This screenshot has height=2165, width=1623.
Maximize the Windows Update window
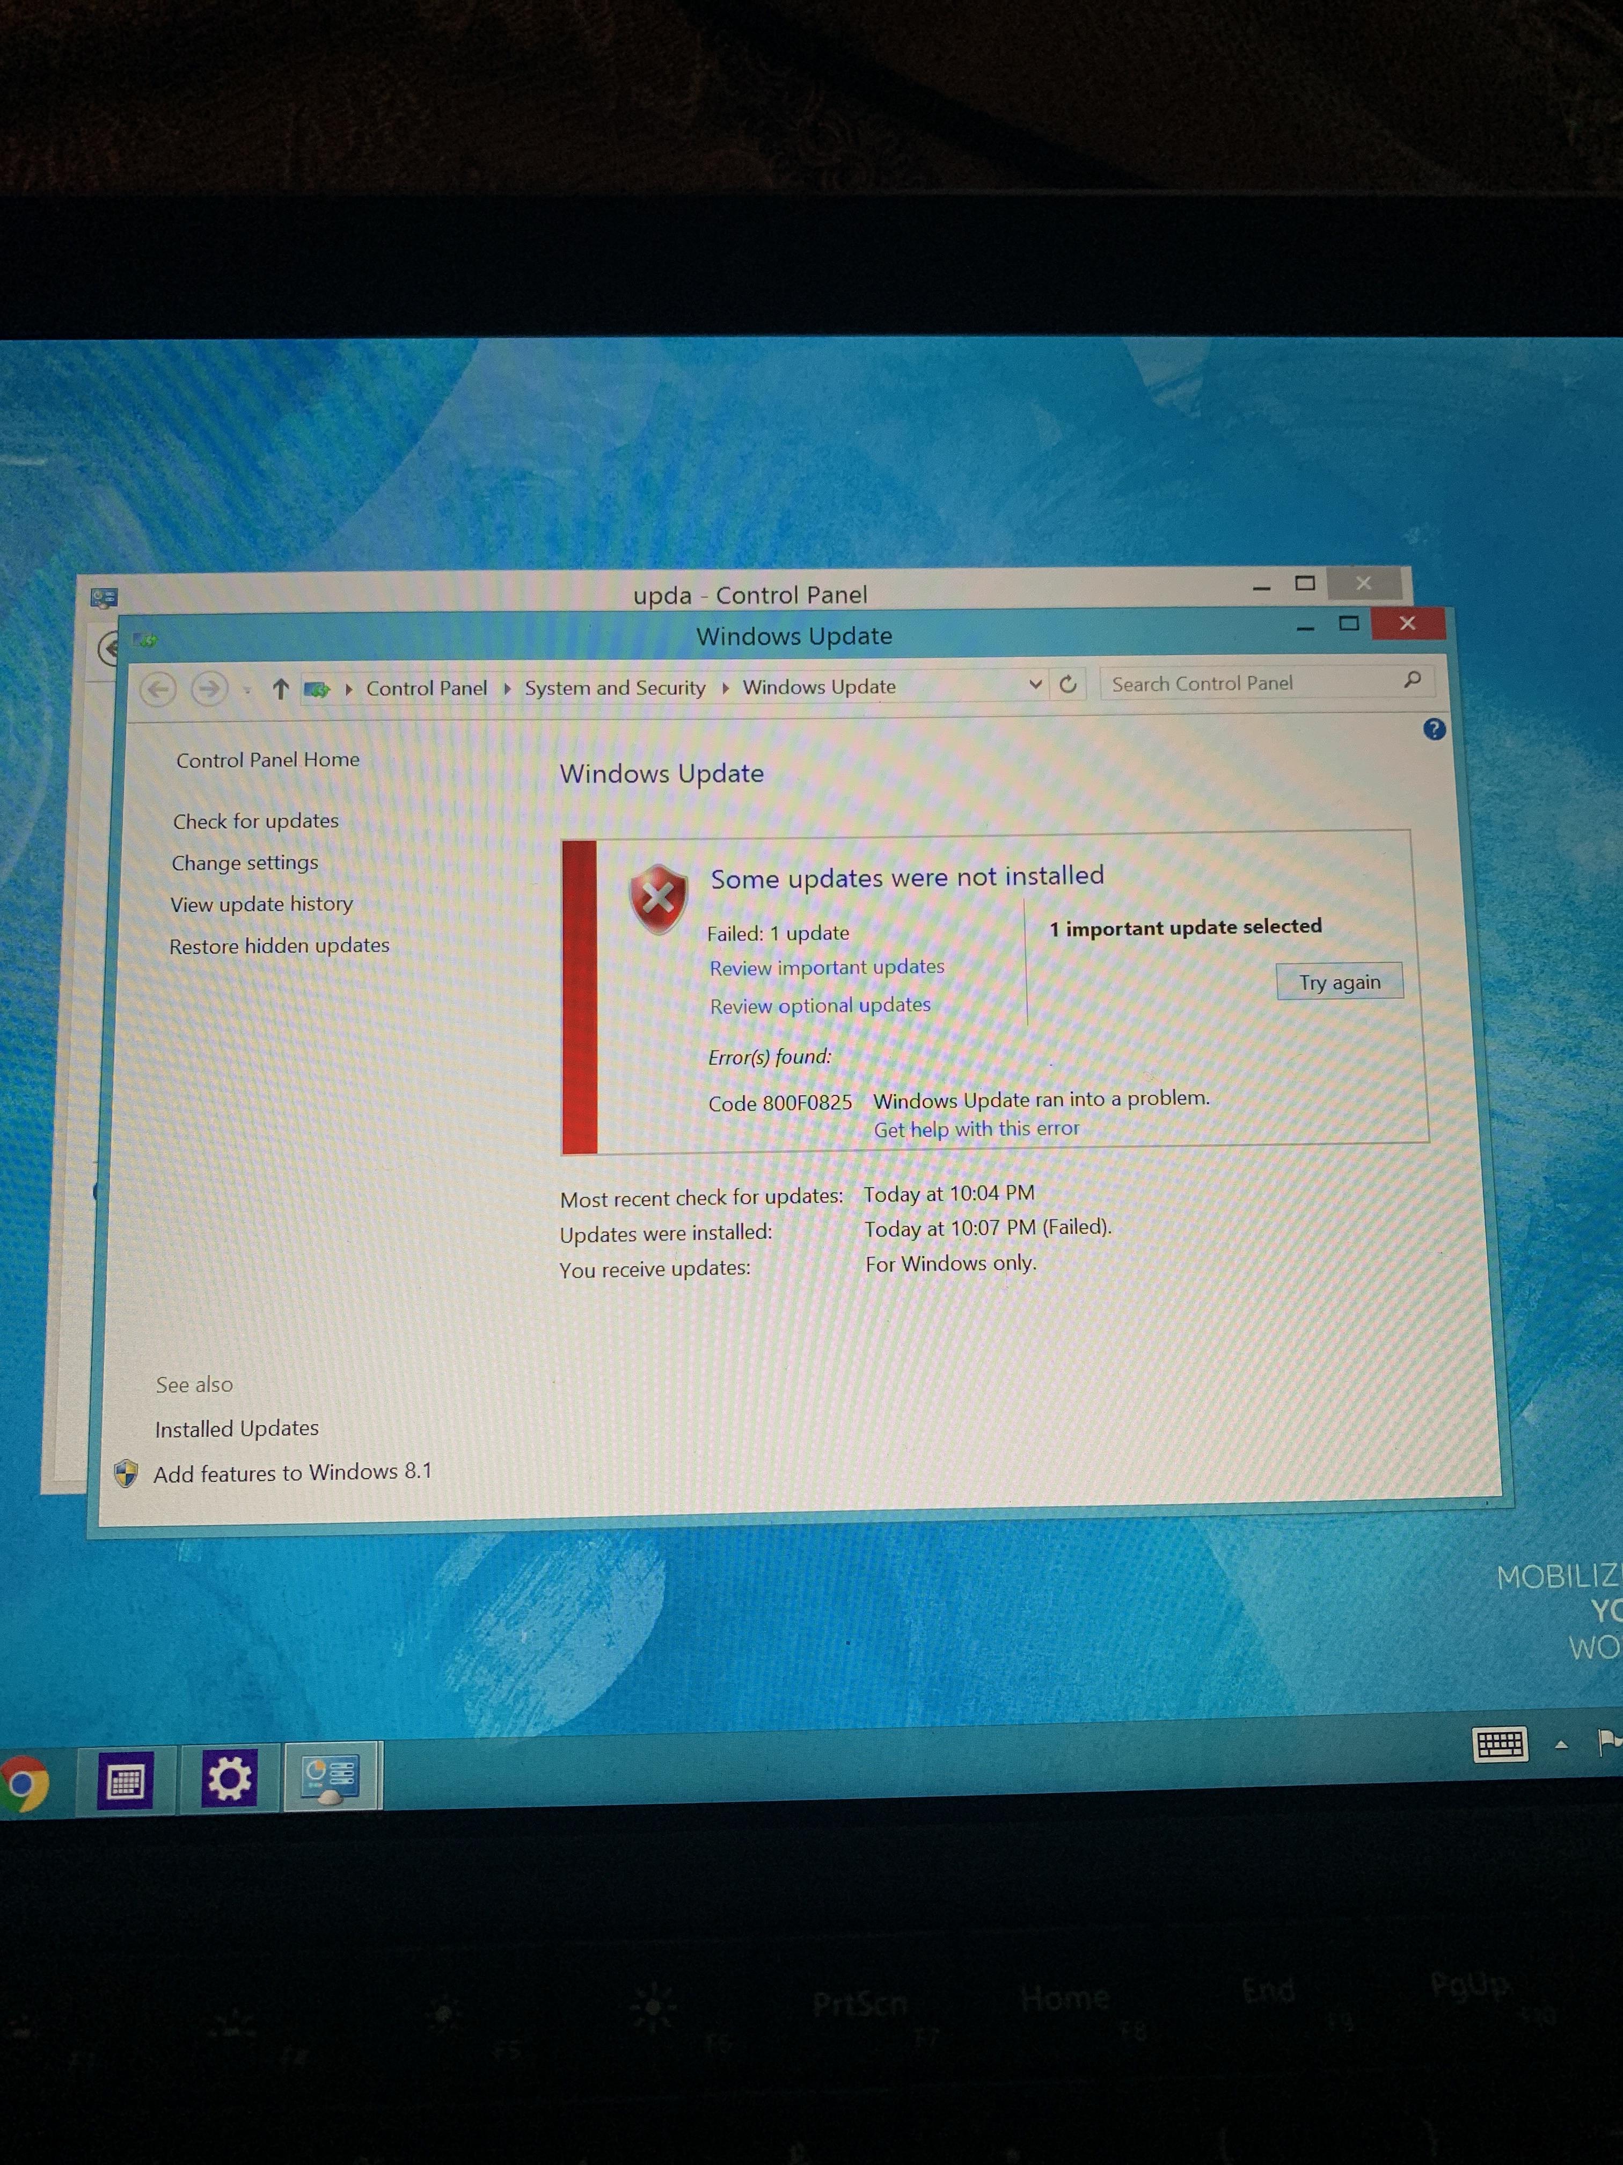point(1349,623)
